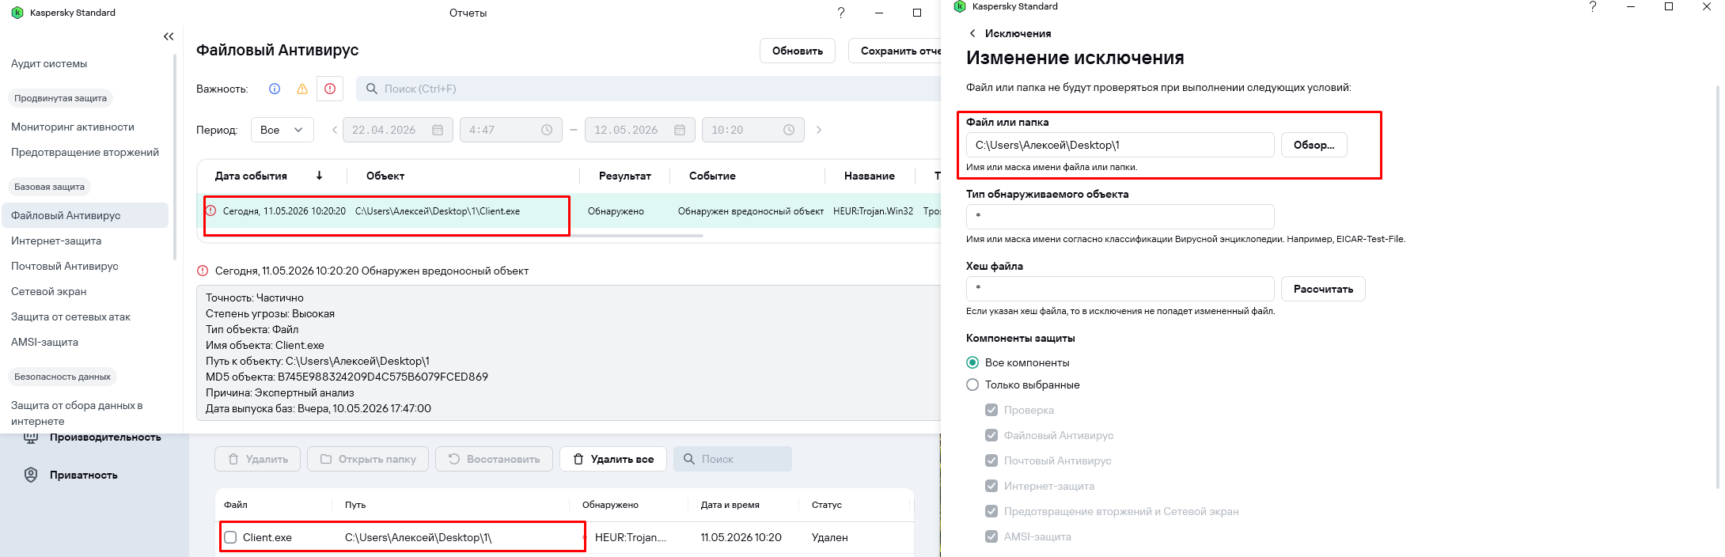
Task: Open Аудит системы report section
Action: tap(49, 63)
